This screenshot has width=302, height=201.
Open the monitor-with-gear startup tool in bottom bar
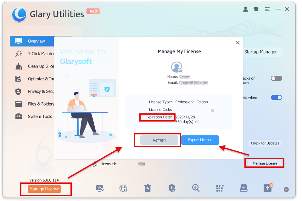click(100, 188)
